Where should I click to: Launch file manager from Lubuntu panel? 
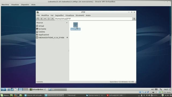tap(9, 89)
